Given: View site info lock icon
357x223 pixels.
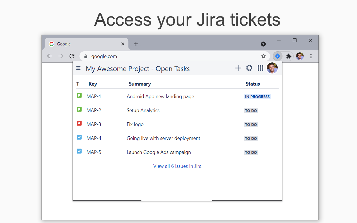Looking at the screenshot, I should coord(86,56).
